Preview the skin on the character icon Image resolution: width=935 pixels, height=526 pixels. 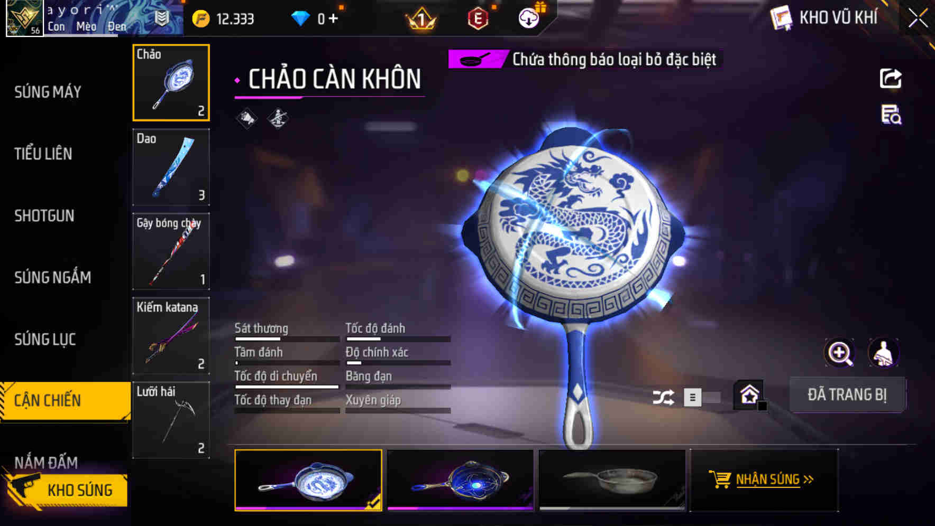(883, 353)
